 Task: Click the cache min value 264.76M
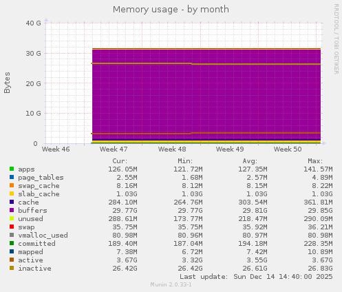(x=188, y=202)
